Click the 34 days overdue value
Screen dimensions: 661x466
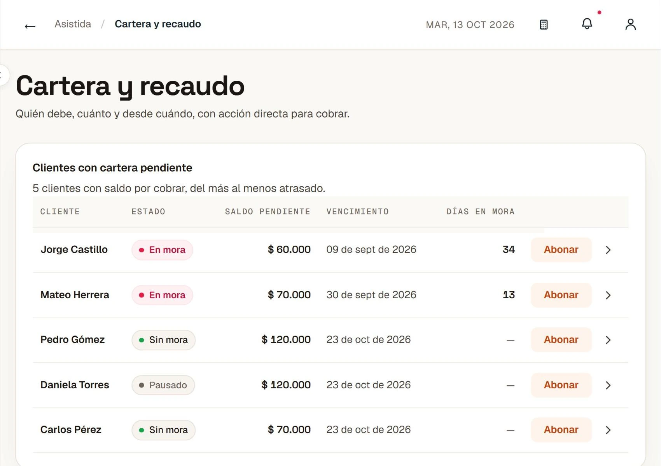coord(509,250)
